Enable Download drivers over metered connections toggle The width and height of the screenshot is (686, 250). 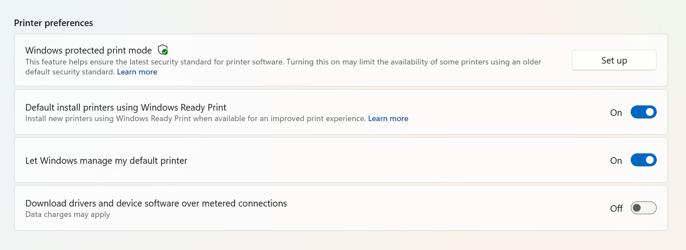click(643, 208)
